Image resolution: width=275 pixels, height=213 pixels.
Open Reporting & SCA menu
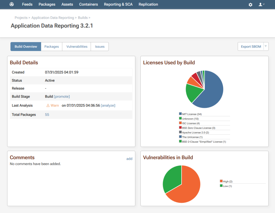(118, 4)
